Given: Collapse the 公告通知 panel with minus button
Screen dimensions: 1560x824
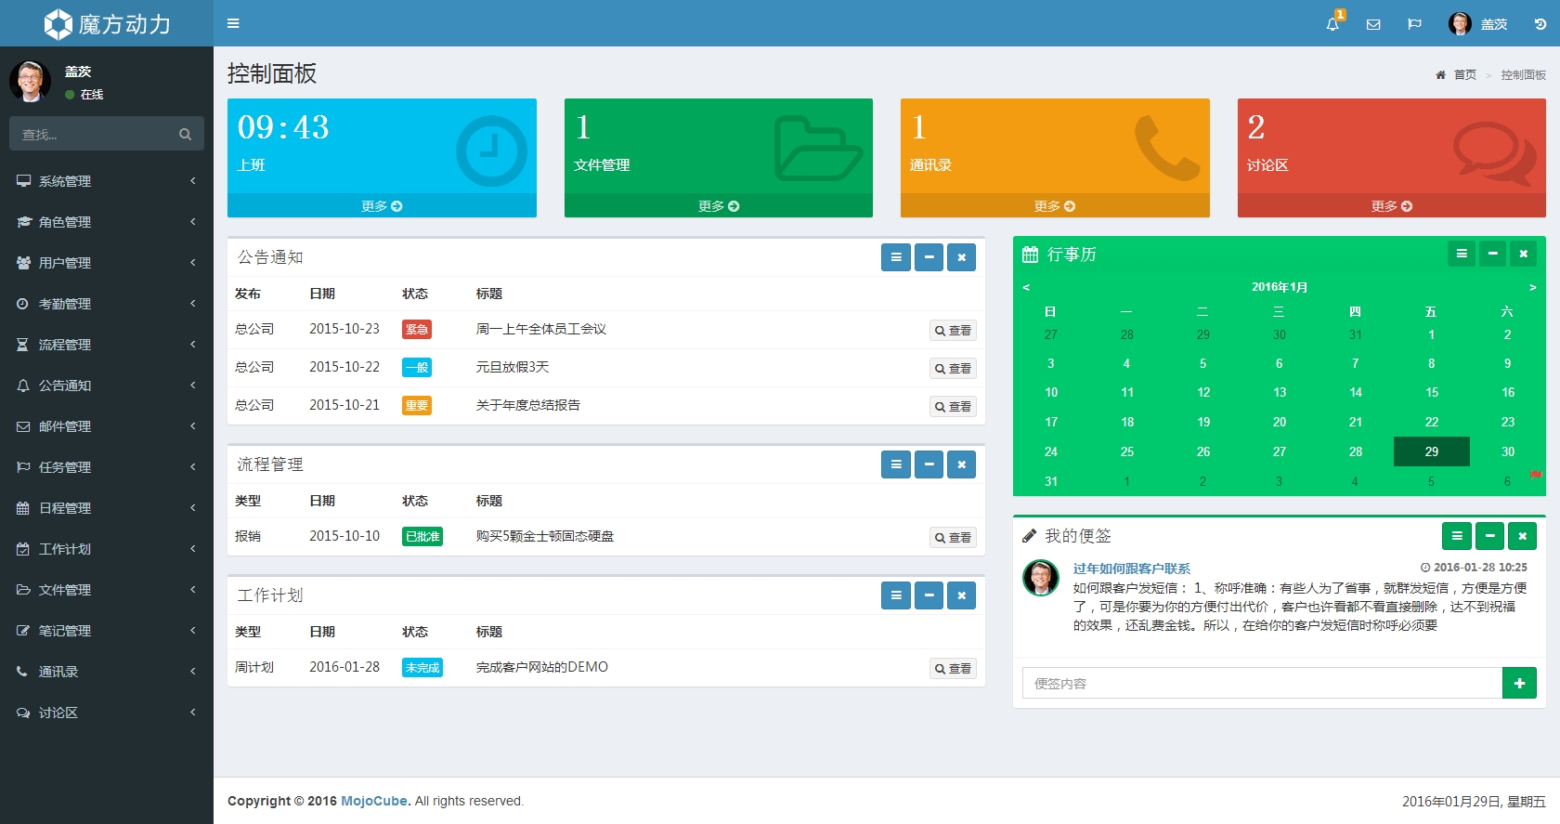Looking at the screenshot, I should coord(929,257).
